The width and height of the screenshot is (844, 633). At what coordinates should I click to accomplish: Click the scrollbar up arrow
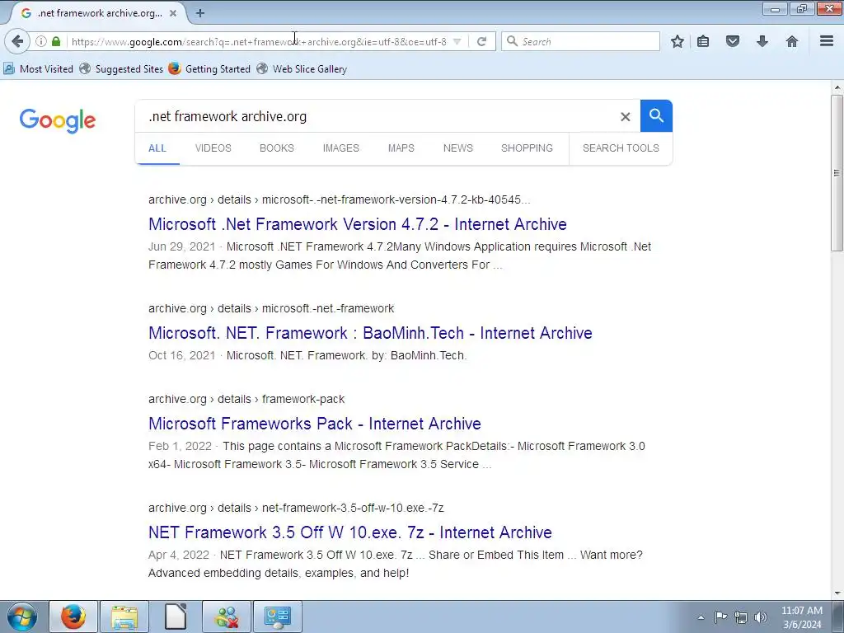click(837, 87)
